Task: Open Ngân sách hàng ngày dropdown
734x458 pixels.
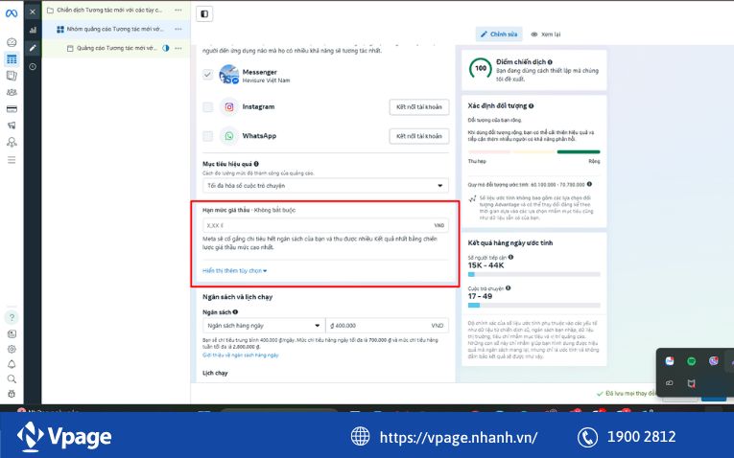Action: point(264,325)
